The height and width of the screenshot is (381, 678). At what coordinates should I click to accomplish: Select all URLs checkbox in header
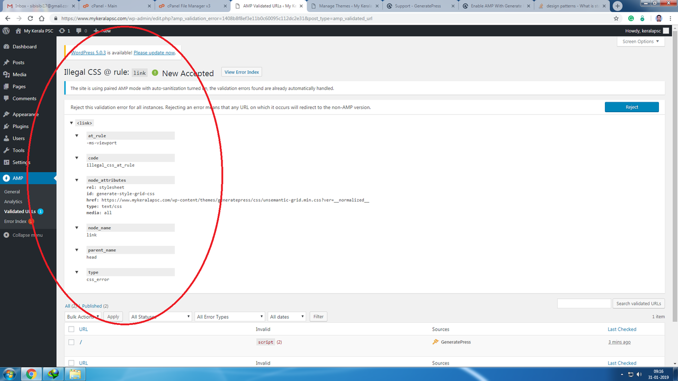pos(71,329)
